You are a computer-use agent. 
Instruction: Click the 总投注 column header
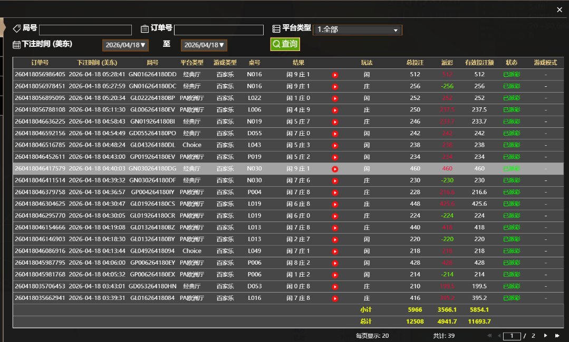414,63
